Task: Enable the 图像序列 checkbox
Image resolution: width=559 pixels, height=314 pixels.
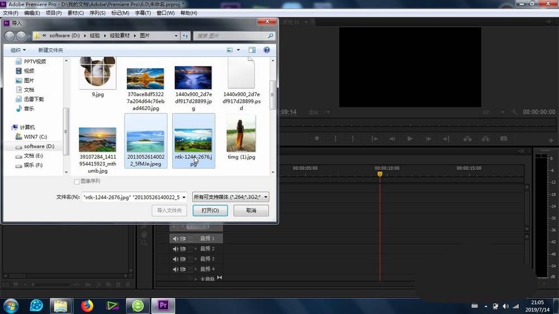Action: click(x=77, y=181)
